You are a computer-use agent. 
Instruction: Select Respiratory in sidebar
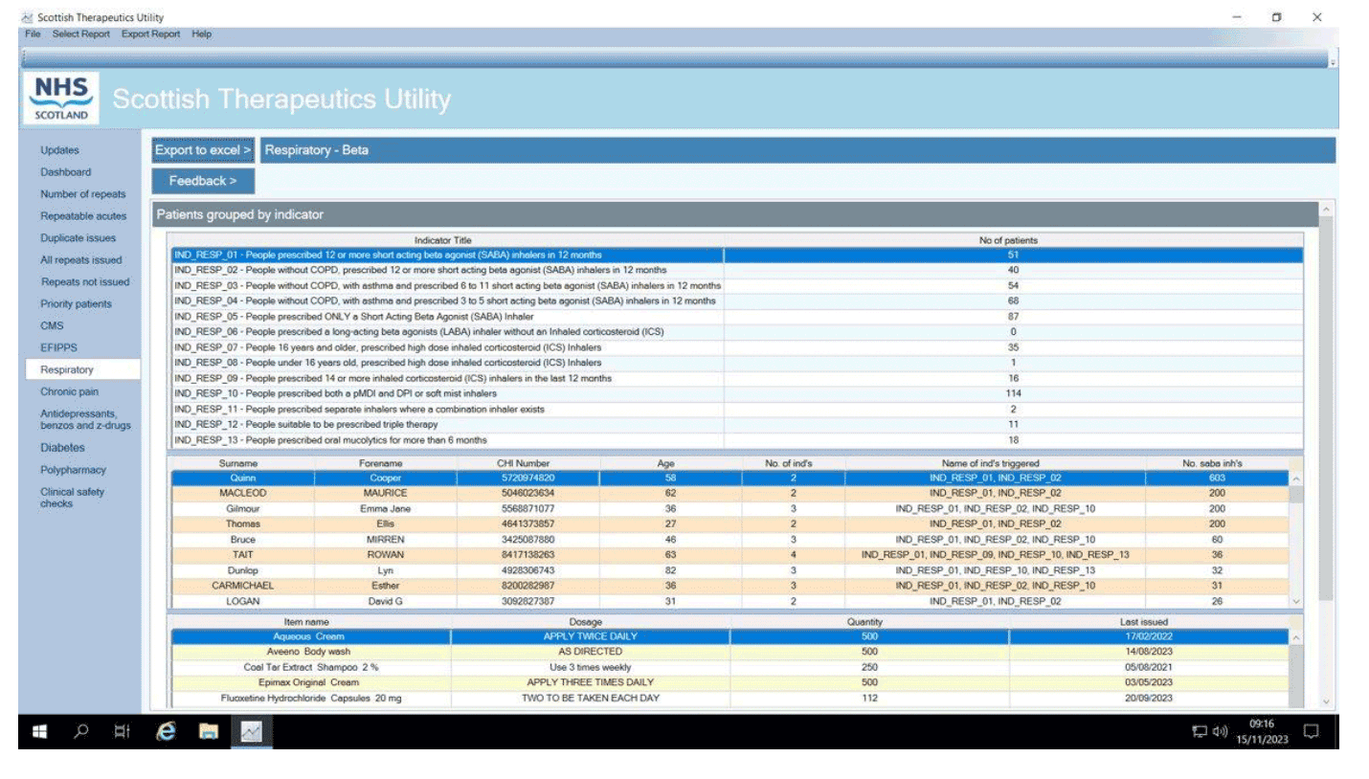pos(83,369)
